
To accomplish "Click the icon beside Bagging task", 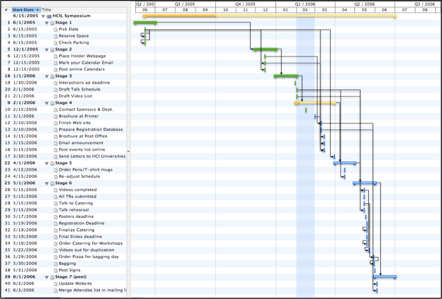I will 55,264.
